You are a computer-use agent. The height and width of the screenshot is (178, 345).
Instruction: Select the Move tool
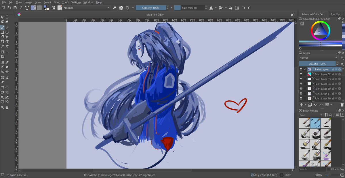point(7,52)
